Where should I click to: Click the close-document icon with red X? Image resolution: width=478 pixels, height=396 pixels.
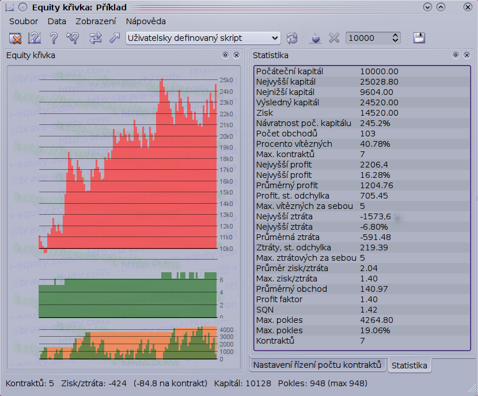(16, 38)
